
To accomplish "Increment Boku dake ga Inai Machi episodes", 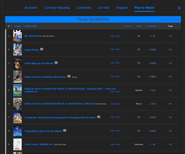I will pyautogui.click(x=155, y=63).
